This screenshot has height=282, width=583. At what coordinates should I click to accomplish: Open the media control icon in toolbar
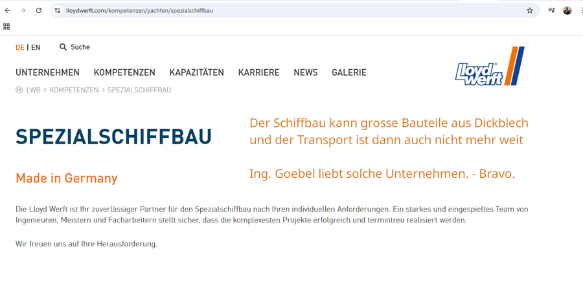pyautogui.click(x=551, y=10)
